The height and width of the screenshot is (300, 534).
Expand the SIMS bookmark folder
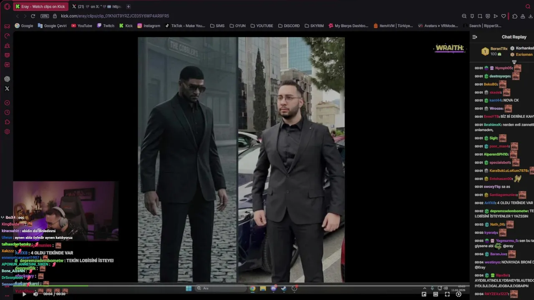(217, 25)
